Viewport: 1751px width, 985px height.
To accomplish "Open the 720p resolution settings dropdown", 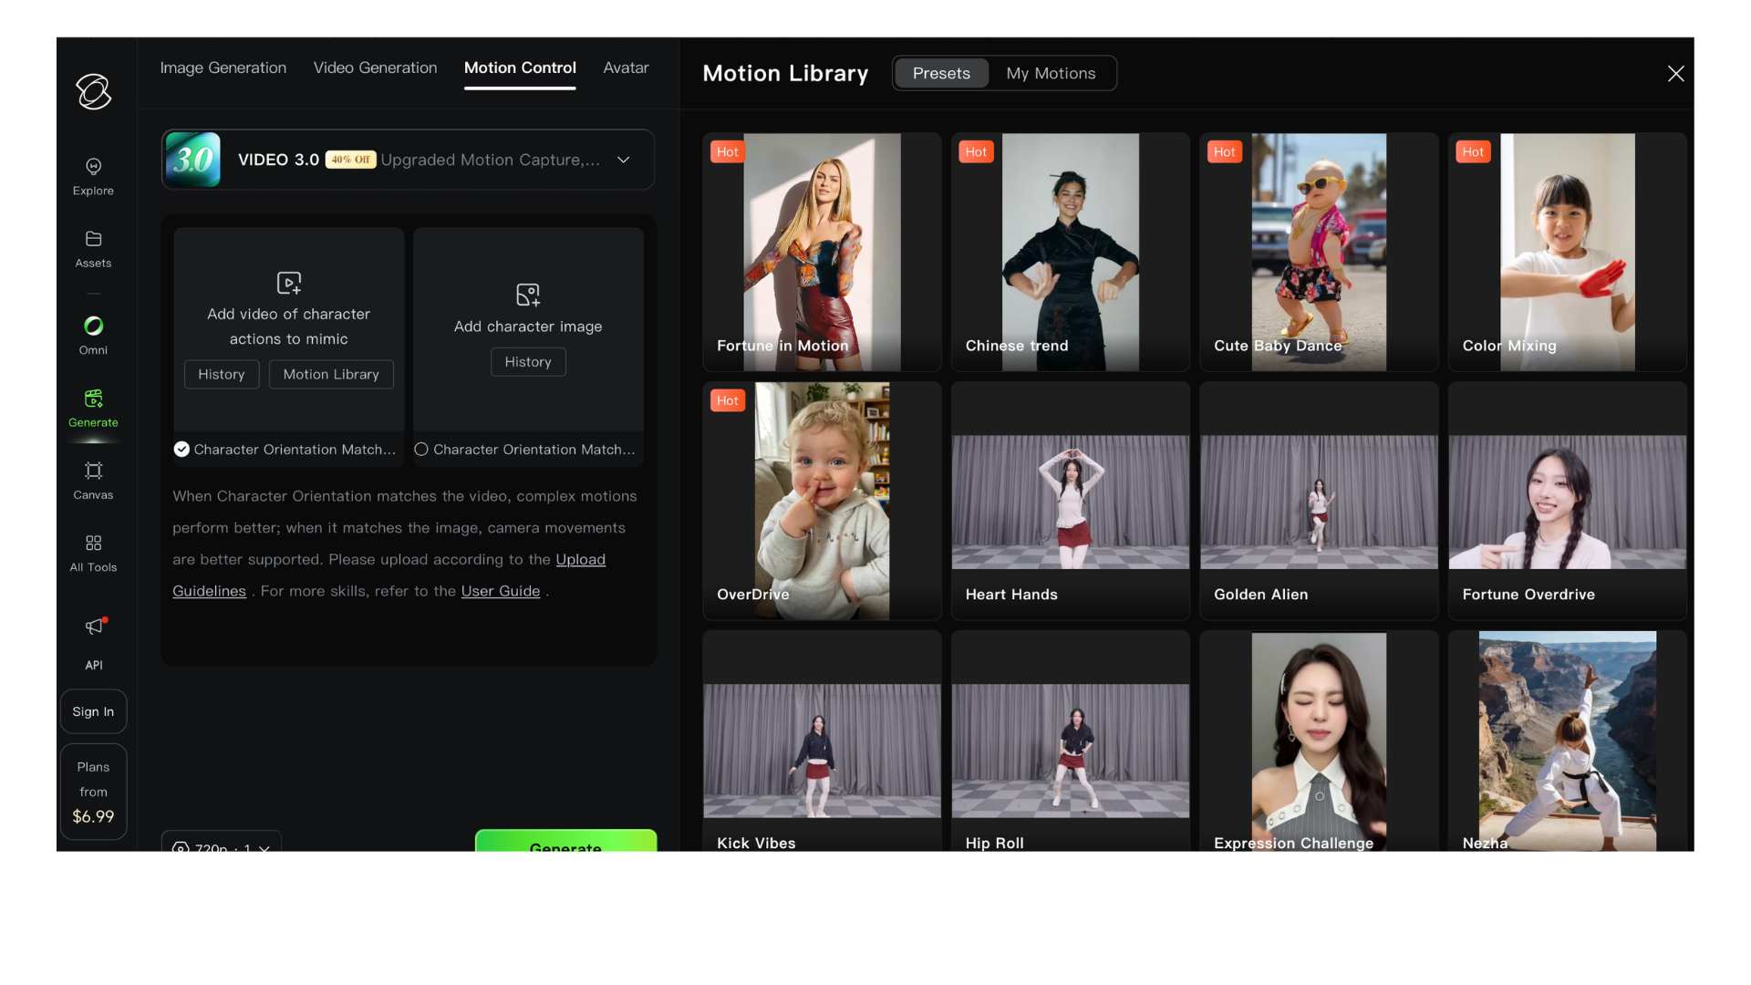I will point(222,845).
